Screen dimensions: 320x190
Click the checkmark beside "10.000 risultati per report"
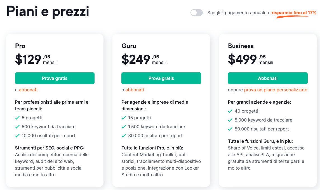17,136
